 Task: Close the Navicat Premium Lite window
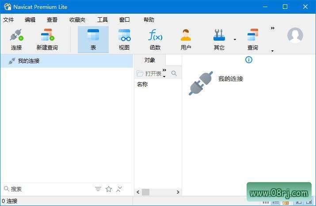tap(305, 7)
